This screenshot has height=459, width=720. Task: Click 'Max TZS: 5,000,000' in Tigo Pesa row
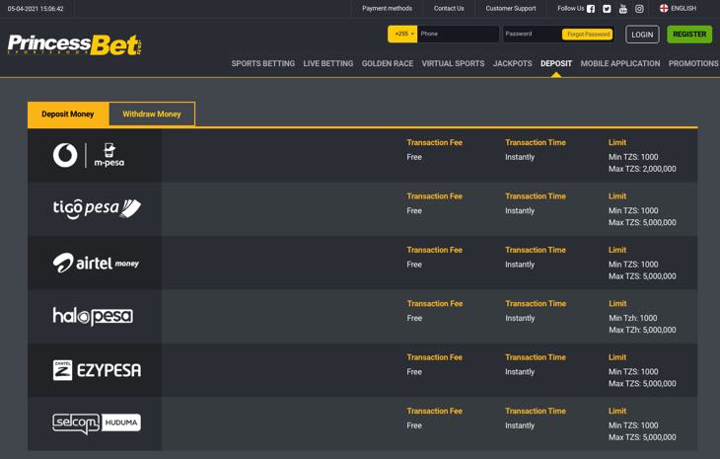pos(642,222)
